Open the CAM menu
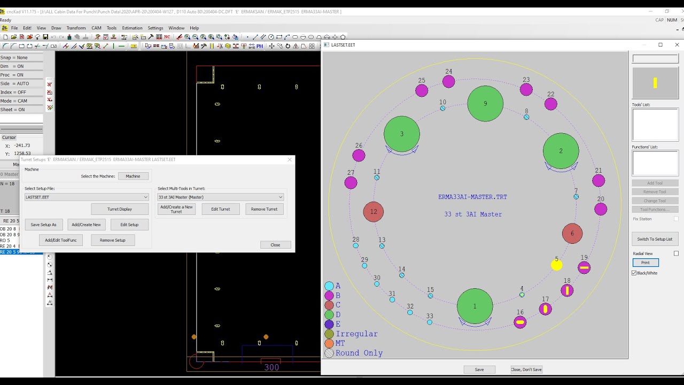The height and width of the screenshot is (385, 684). coord(96,28)
